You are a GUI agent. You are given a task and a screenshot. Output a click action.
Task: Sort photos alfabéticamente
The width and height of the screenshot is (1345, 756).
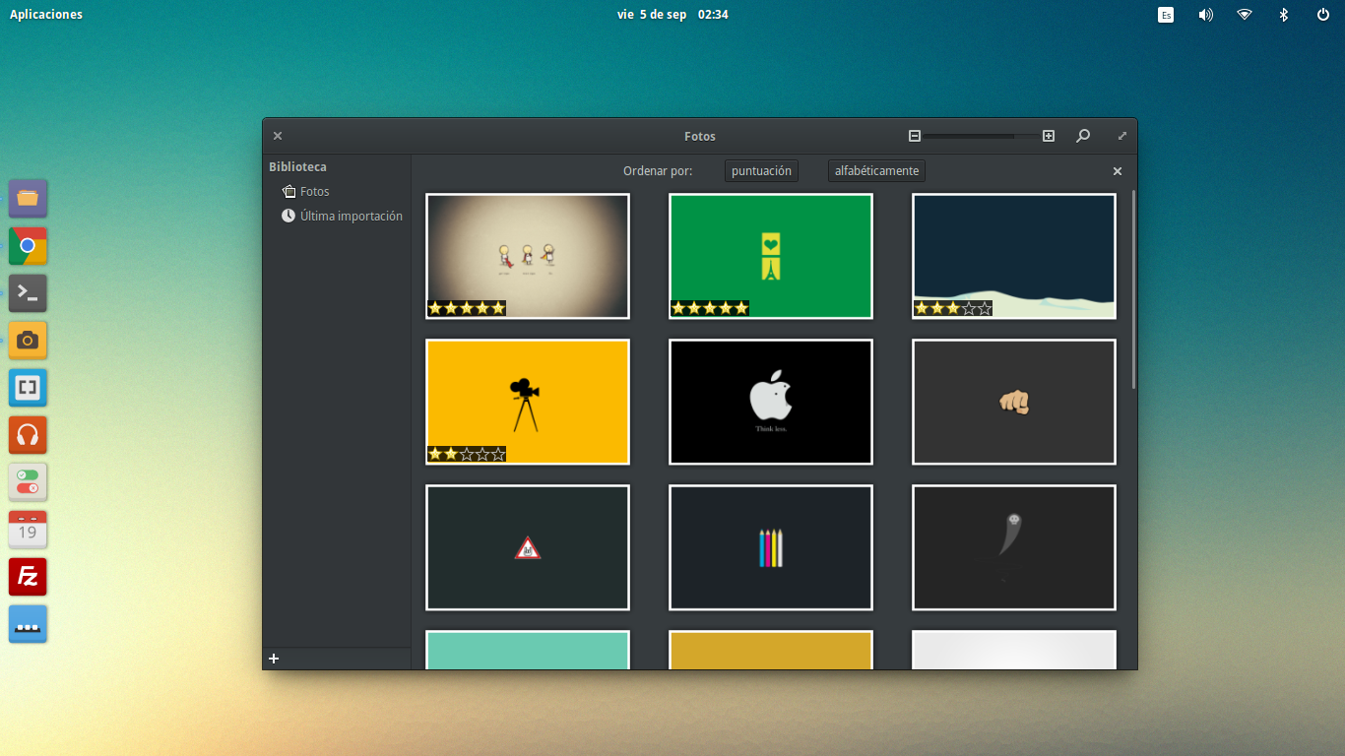[876, 171]
